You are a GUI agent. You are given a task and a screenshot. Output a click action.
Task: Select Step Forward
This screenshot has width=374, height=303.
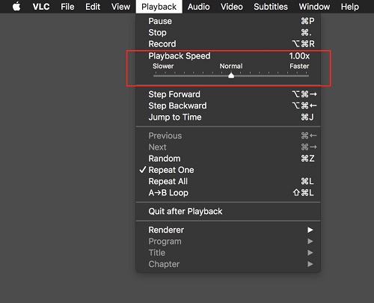[228, 94]
